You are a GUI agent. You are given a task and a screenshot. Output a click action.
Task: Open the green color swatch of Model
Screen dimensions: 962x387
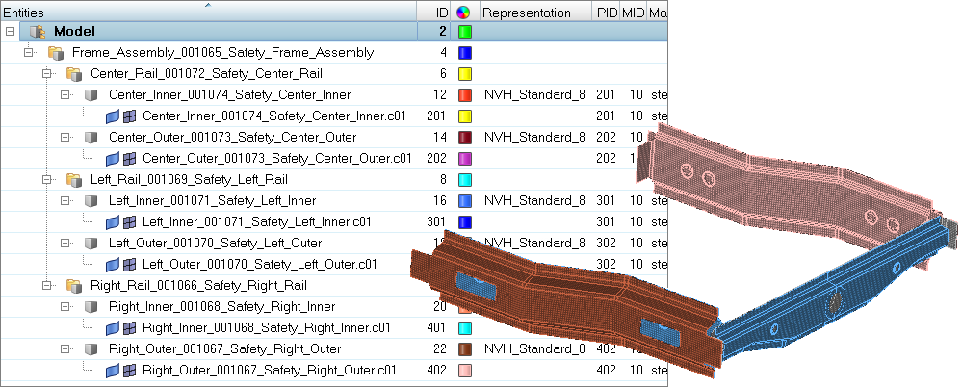tap(465, 31)
